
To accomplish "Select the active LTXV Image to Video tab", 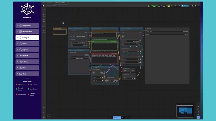I will point(60,3).
